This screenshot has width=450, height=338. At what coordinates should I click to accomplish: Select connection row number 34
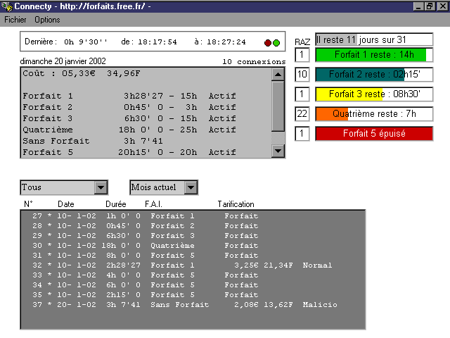pyautogui.click(x=193, y=284)
